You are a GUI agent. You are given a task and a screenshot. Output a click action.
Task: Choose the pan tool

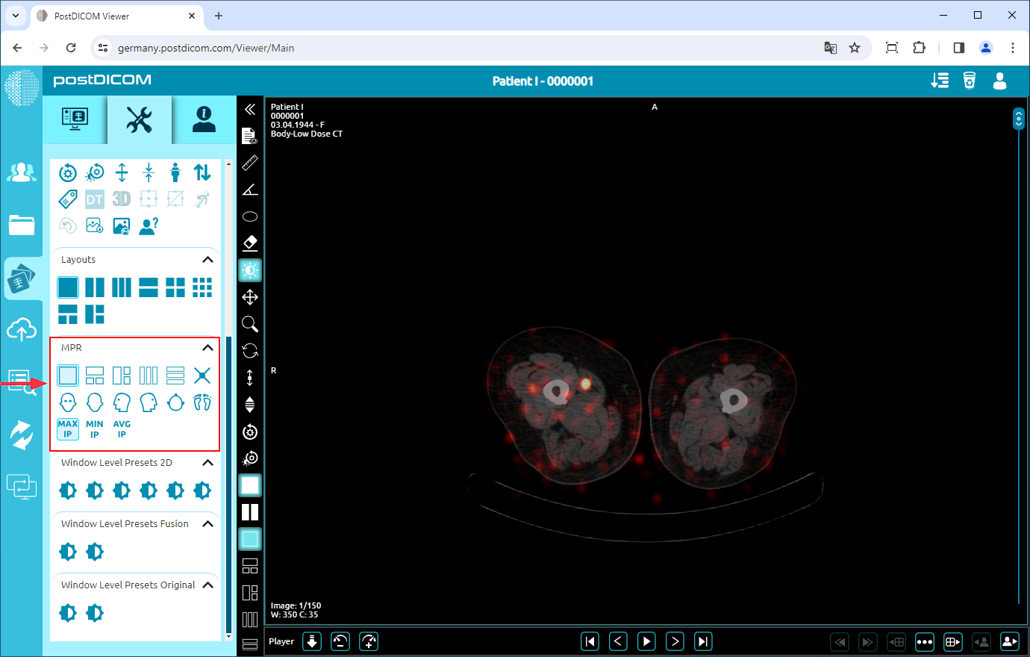click(x=250, y=296)
